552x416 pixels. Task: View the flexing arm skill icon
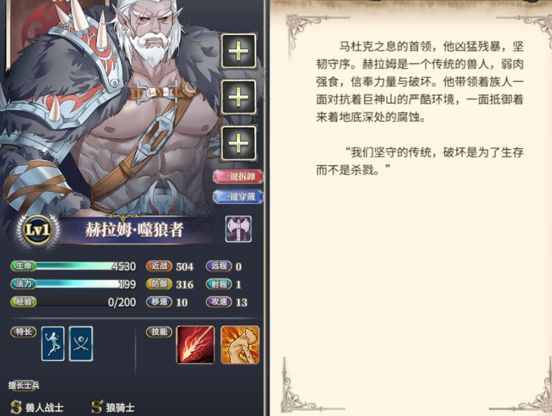(240, 345)
